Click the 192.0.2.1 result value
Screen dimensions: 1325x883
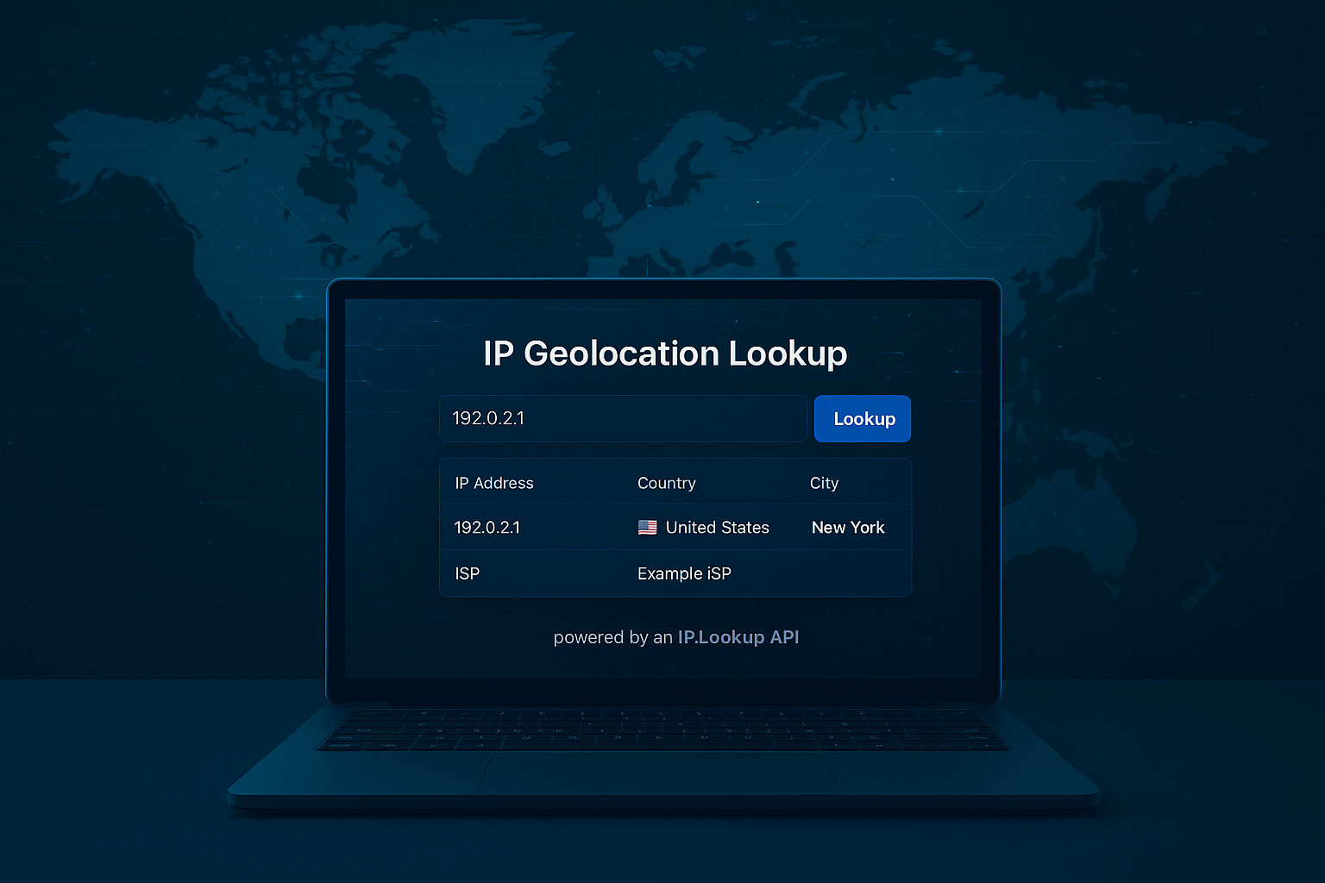pos(487,527)
